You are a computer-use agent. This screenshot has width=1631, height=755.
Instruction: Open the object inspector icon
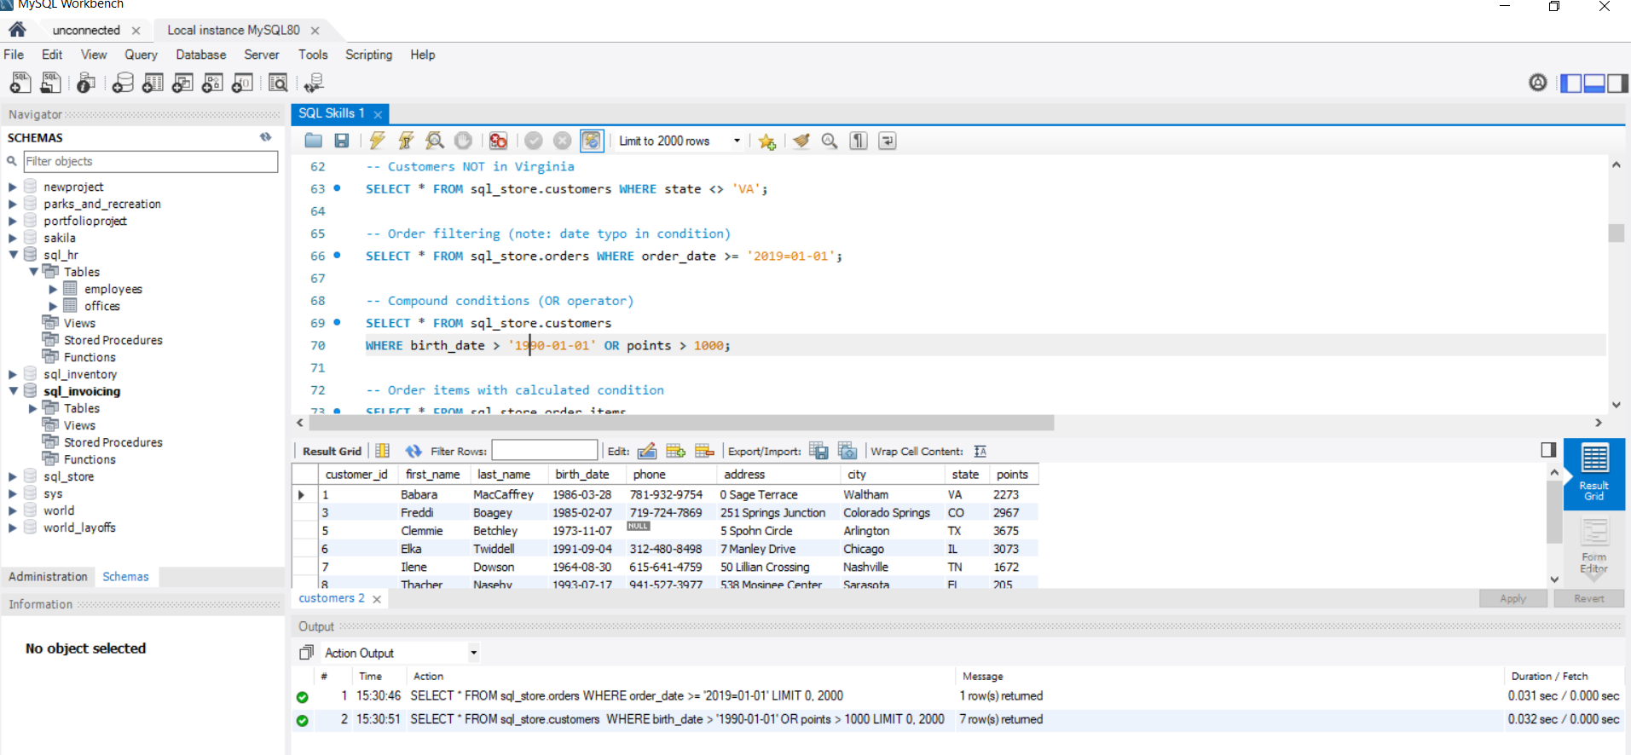85,83
